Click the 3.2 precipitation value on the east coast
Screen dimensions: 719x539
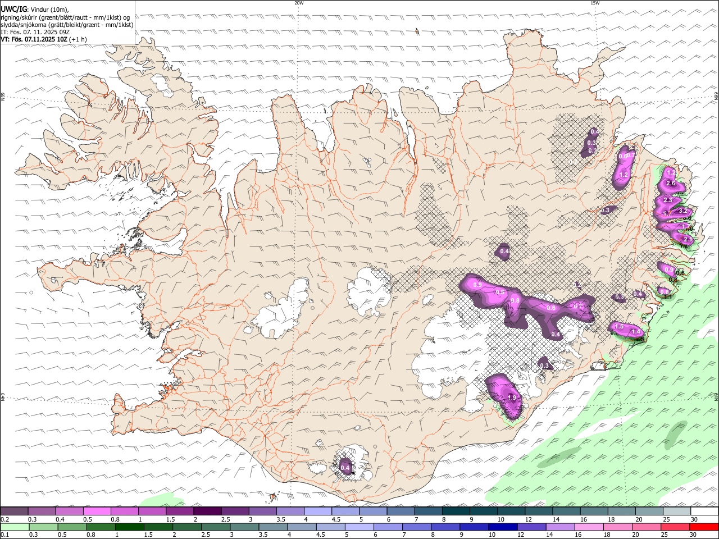point(683,211)
